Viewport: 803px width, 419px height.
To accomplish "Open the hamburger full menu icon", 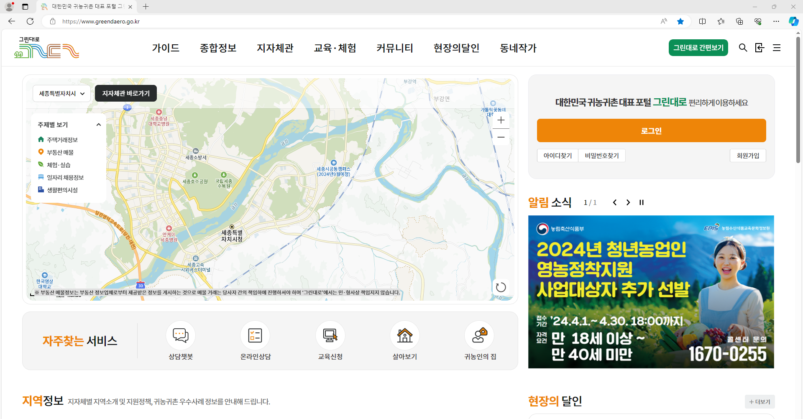I will coord(777,48).
